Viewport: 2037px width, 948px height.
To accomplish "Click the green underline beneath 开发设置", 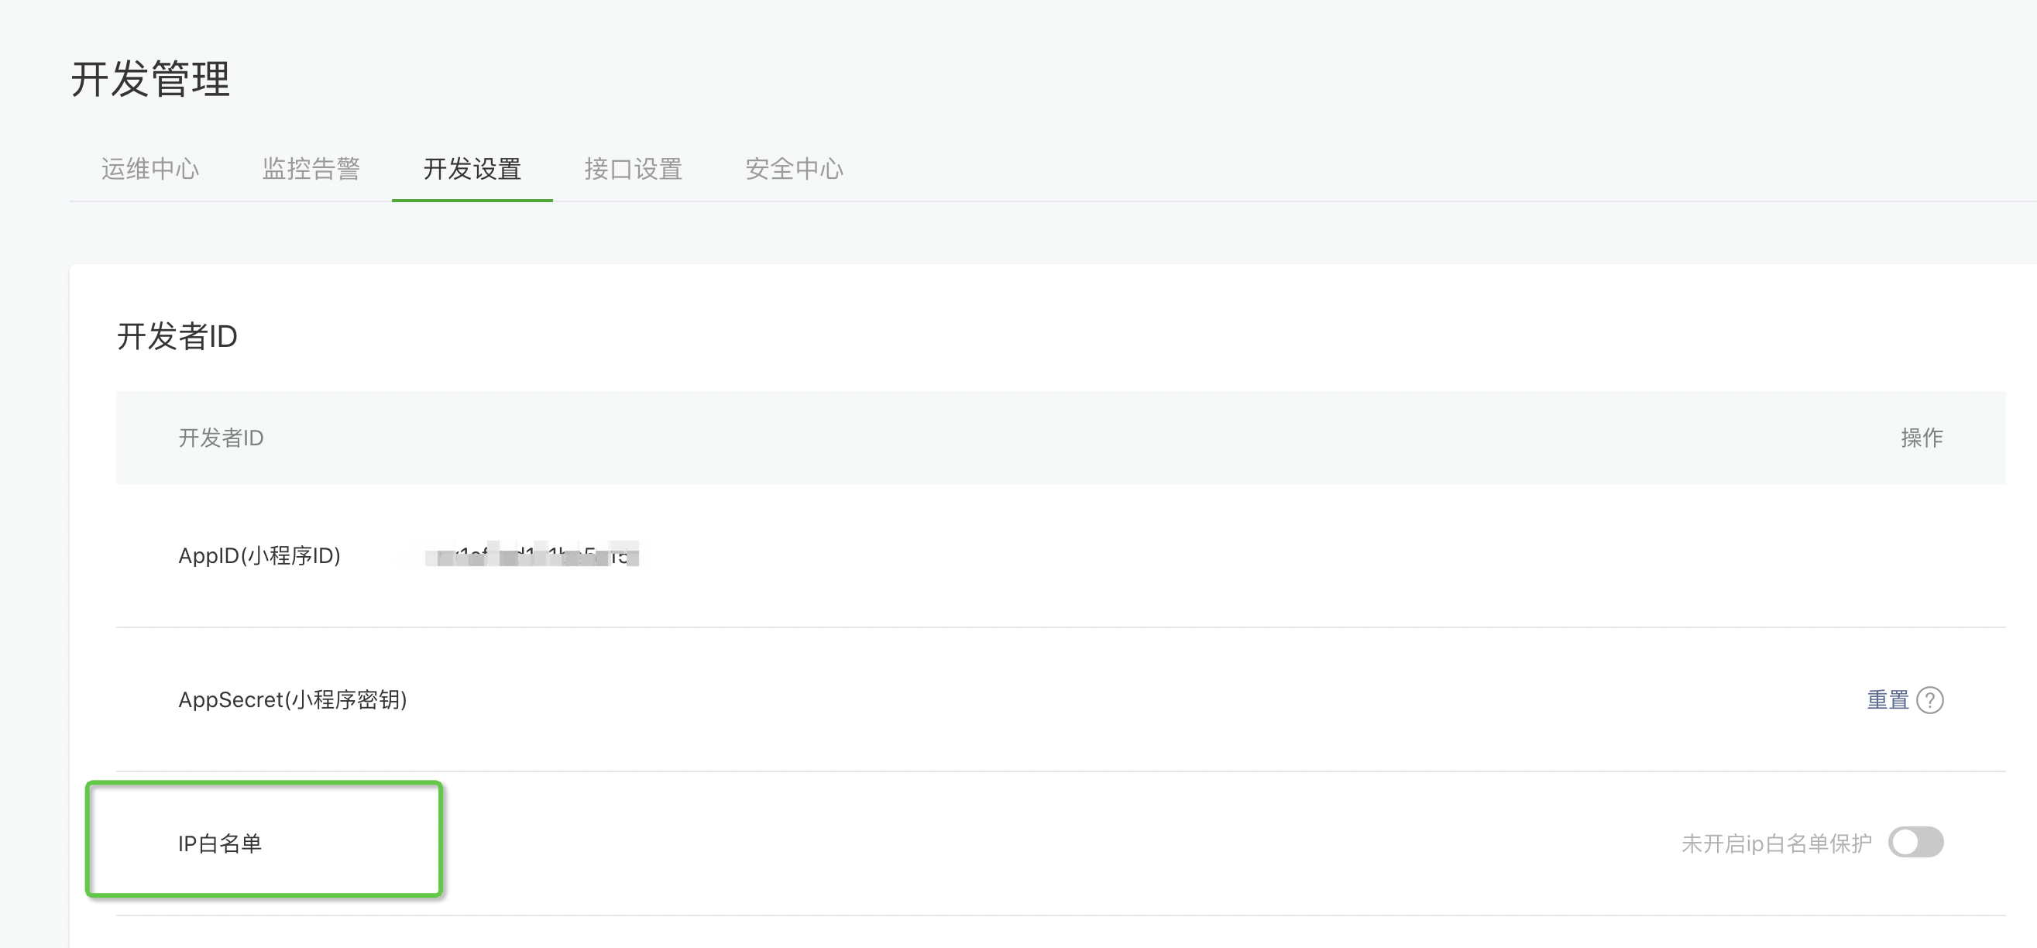I will coord(472,200).
